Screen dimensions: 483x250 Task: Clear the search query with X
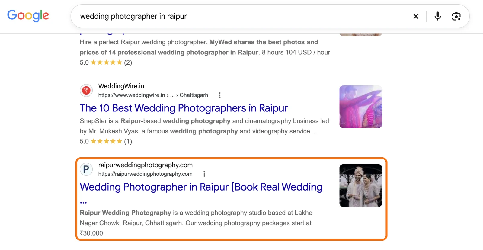pyautogui.click(x=416, y=16)
